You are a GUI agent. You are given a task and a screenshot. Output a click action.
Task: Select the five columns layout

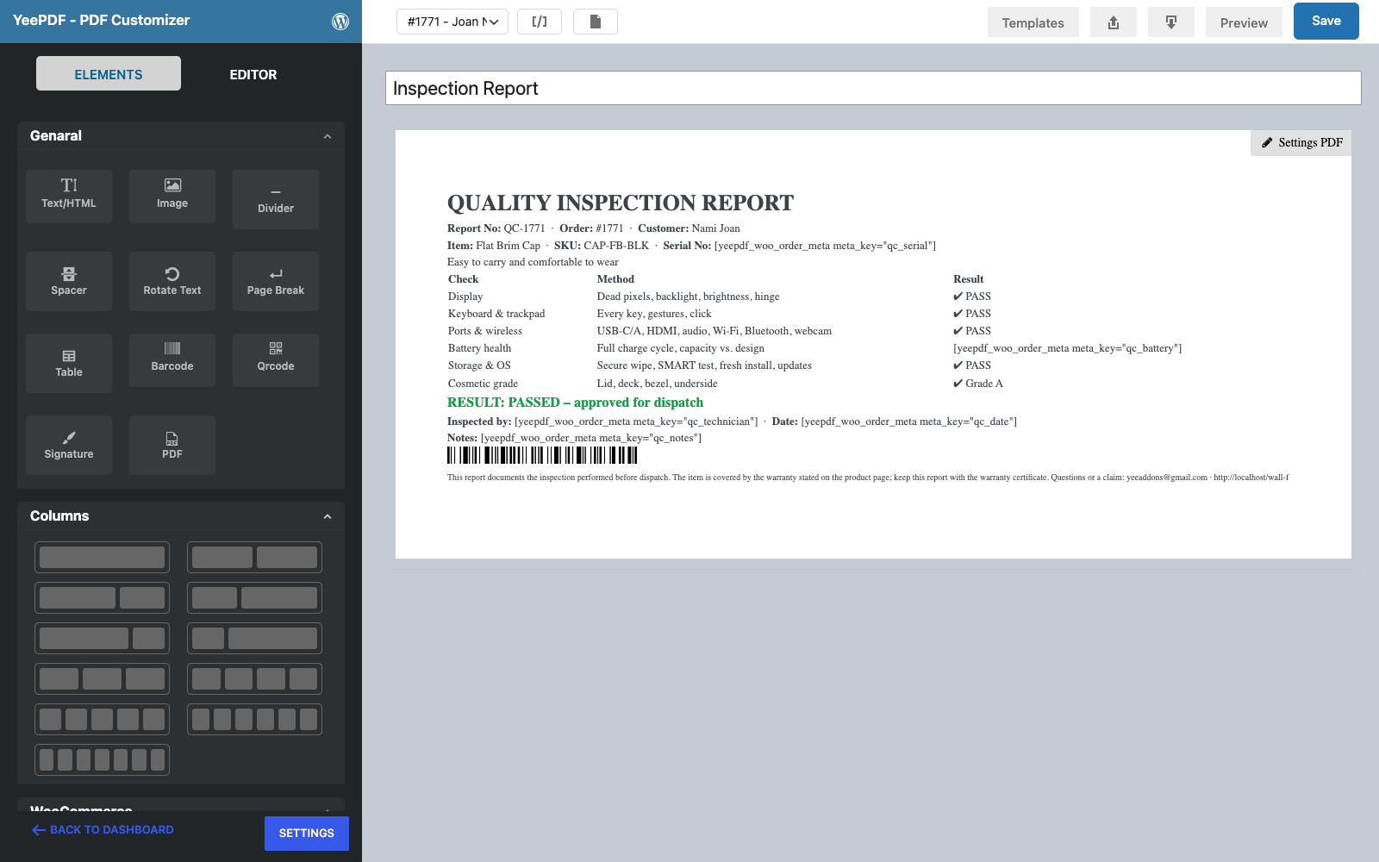(102, 719)
